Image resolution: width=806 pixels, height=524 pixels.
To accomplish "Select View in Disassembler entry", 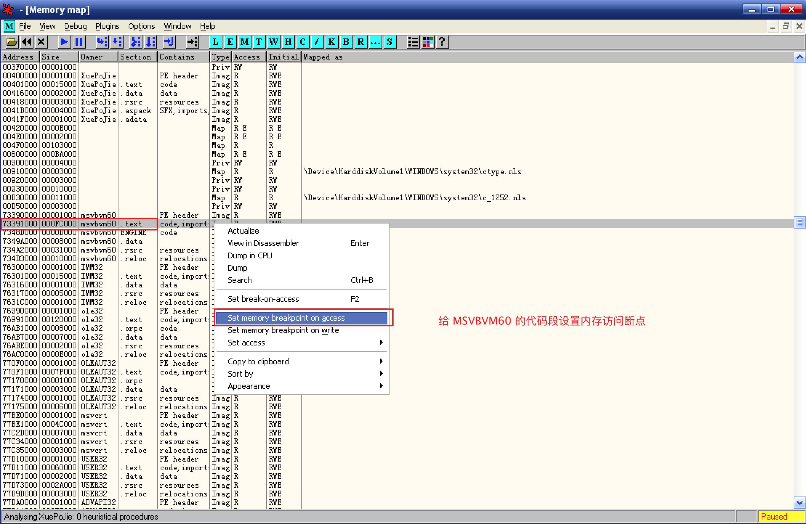I will pos(263,243).
